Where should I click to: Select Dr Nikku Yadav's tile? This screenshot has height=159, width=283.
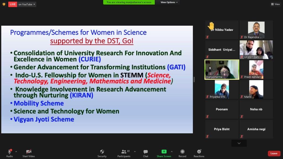pos(222,30)
